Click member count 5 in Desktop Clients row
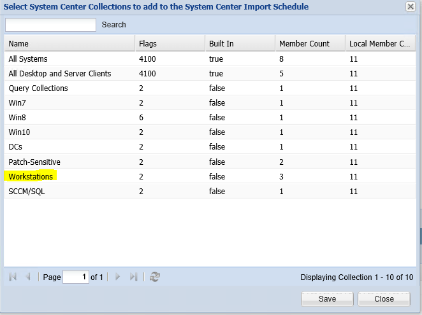422x315 pixels. point(281,74)
